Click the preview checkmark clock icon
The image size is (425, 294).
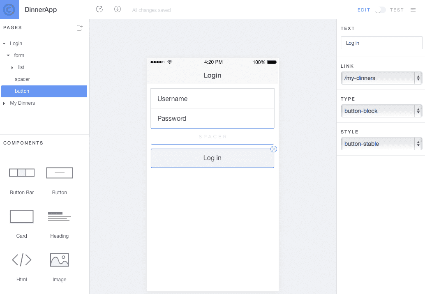click(99, 9)
